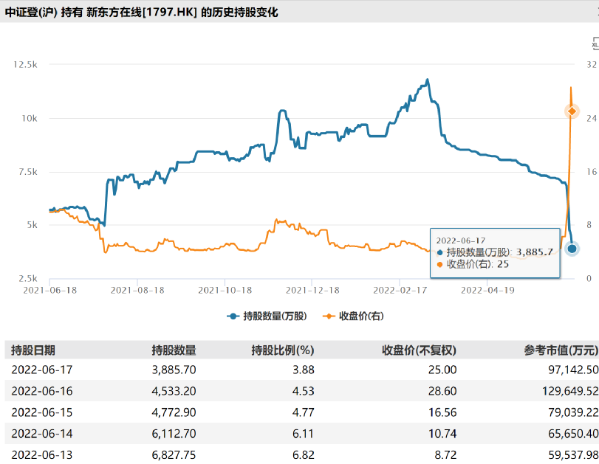Toggle the 收盘价(右) legend series
Image resolution: width=599 pixels, height=464 pixels.
[353, 316]
